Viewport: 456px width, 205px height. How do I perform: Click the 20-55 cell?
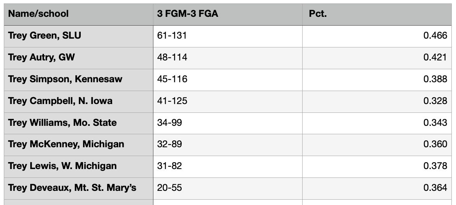[x=228, y=189]
